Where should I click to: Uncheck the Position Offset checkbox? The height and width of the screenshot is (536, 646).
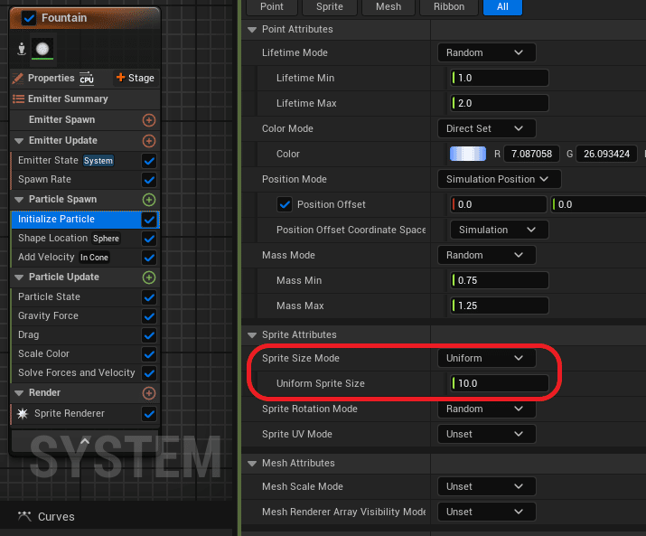(285, 204)
